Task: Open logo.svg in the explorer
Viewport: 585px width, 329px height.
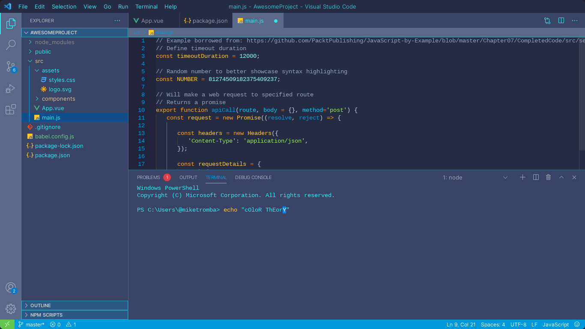Action: click(x=75, y=89)
